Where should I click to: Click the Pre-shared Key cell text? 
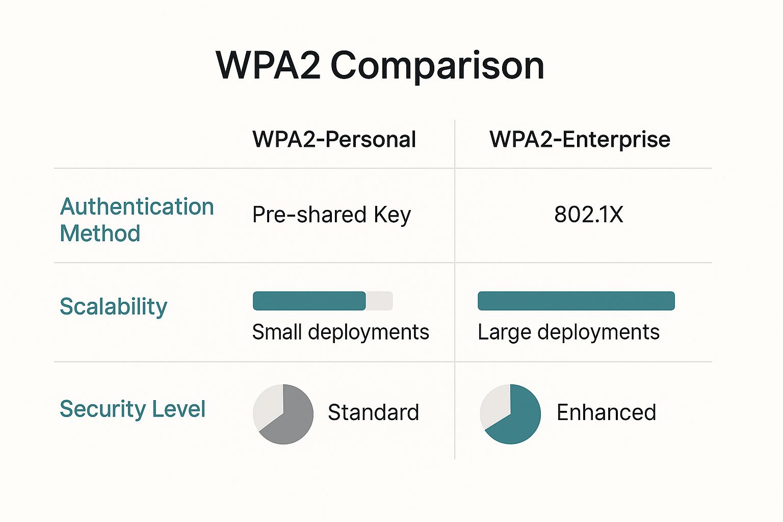click(331, 215)
